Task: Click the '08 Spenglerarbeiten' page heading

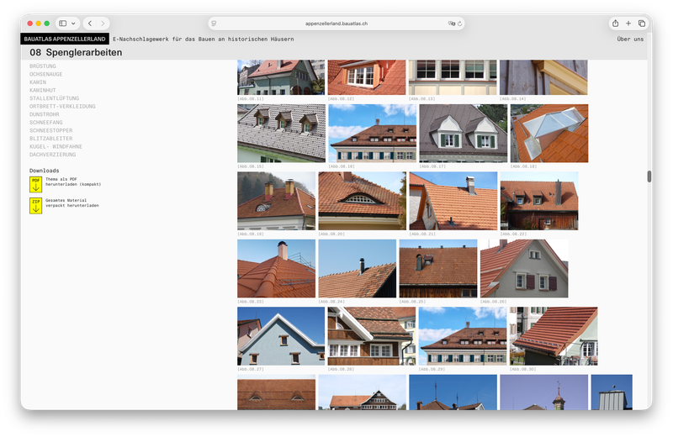Action: tap(76, 52)
